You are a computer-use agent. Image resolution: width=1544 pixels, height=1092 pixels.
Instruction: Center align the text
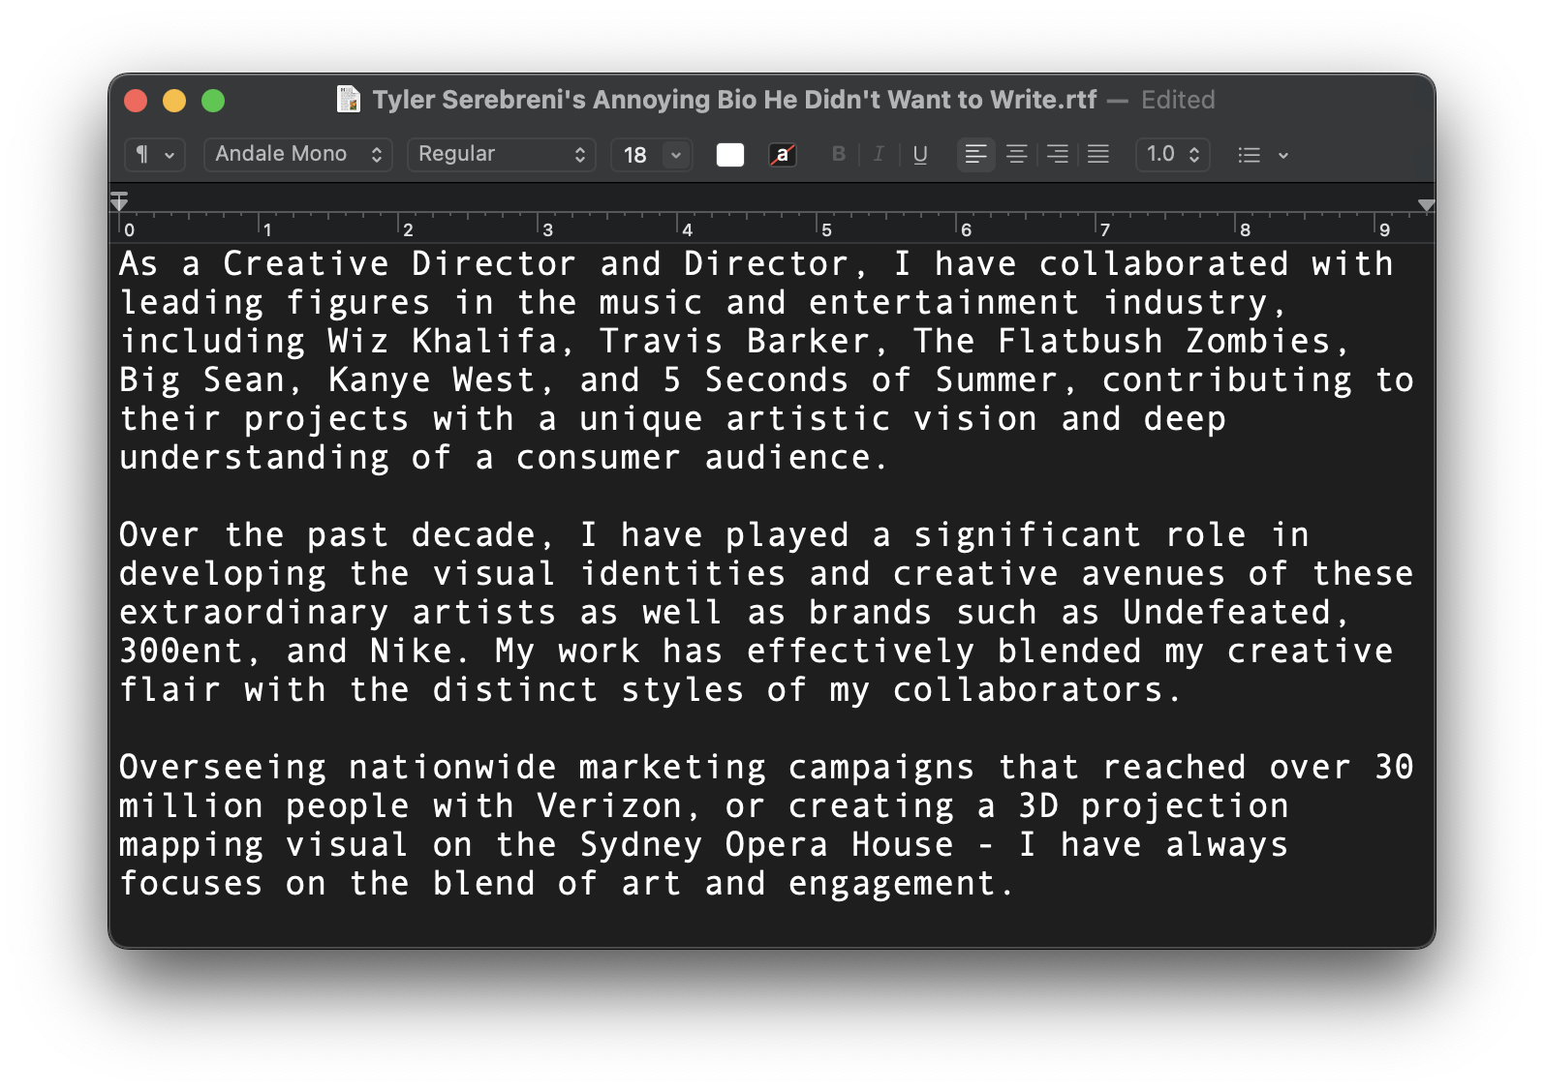pos(1017,154)
